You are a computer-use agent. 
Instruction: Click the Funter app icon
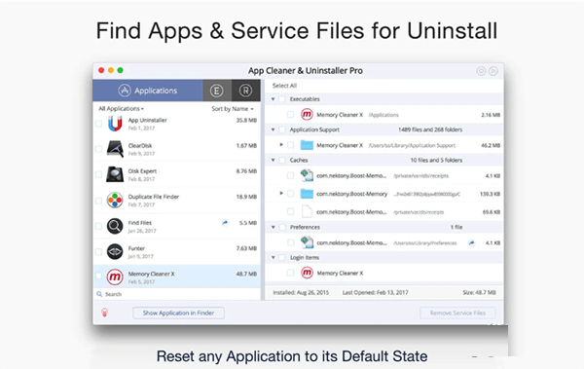coord(115,251)
